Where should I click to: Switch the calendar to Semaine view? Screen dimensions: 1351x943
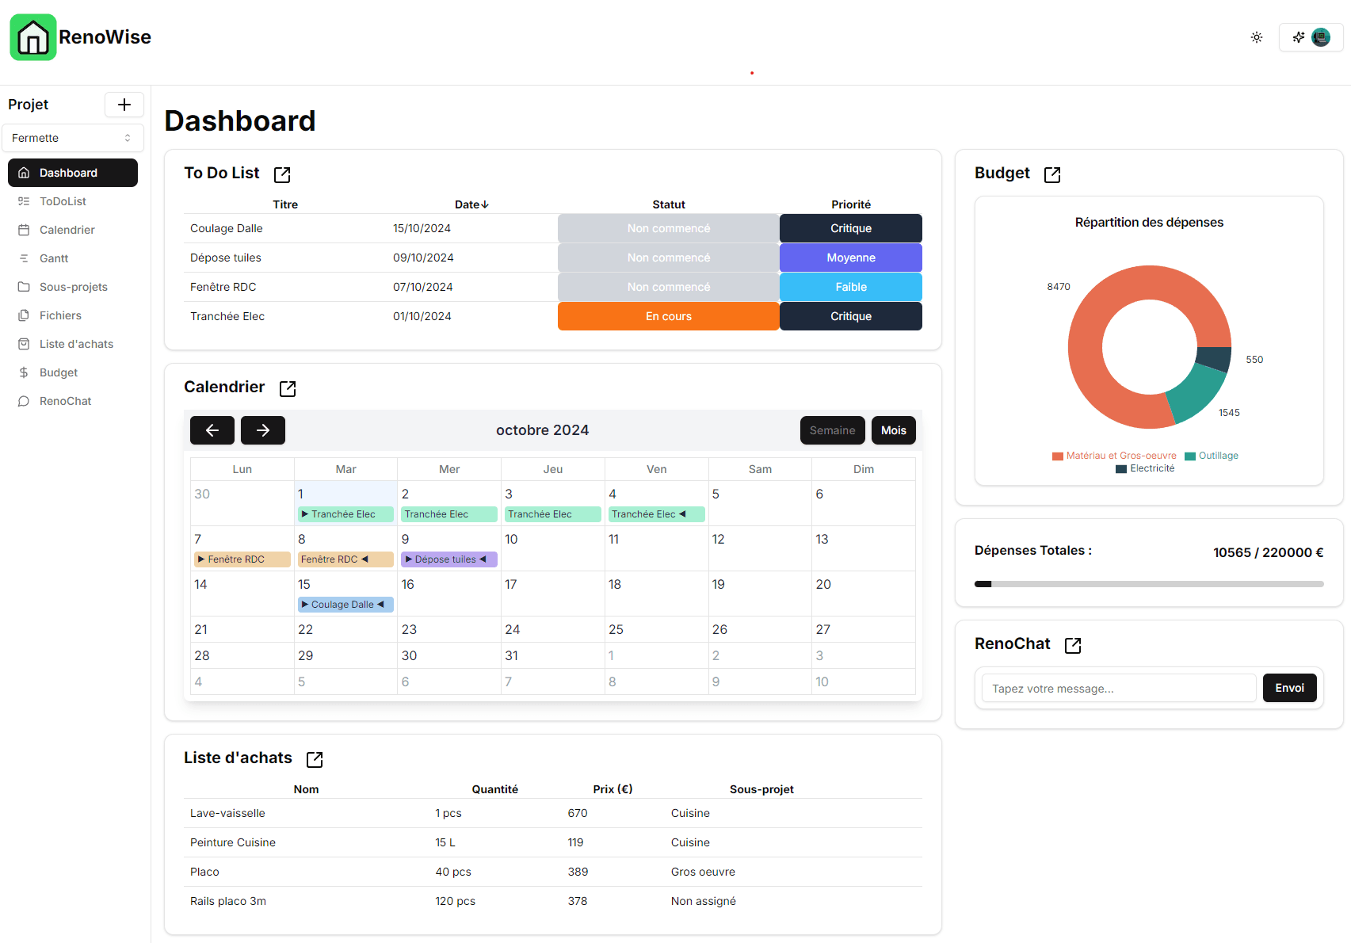point(832,430)
